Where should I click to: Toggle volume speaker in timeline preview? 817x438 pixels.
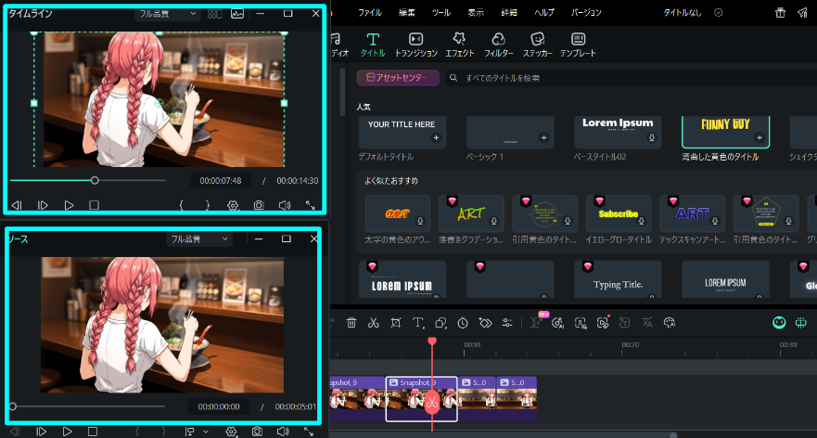[x=284, y=205]
